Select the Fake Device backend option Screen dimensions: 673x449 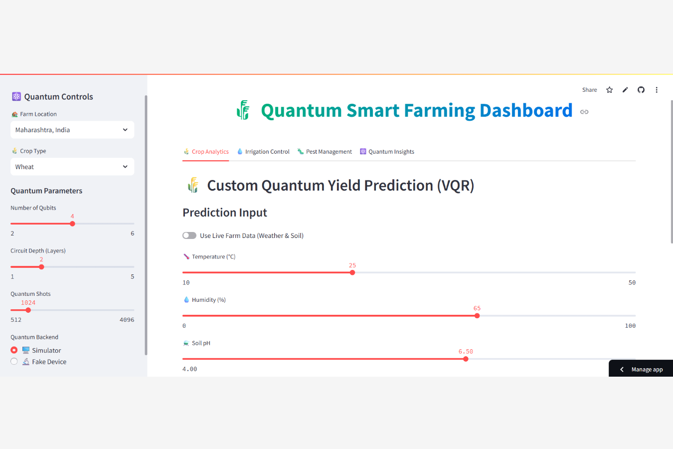(14, 362)
